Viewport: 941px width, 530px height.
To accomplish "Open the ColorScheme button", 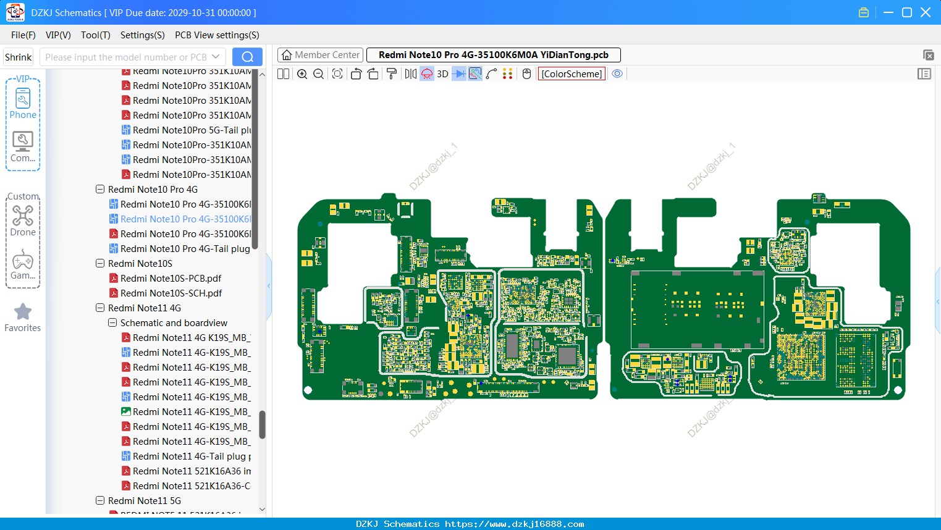I will [572, 74].
